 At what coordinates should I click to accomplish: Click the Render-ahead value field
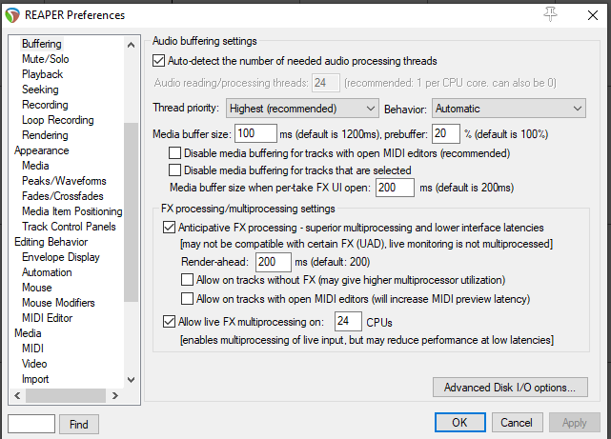click(x=273, y=261)
